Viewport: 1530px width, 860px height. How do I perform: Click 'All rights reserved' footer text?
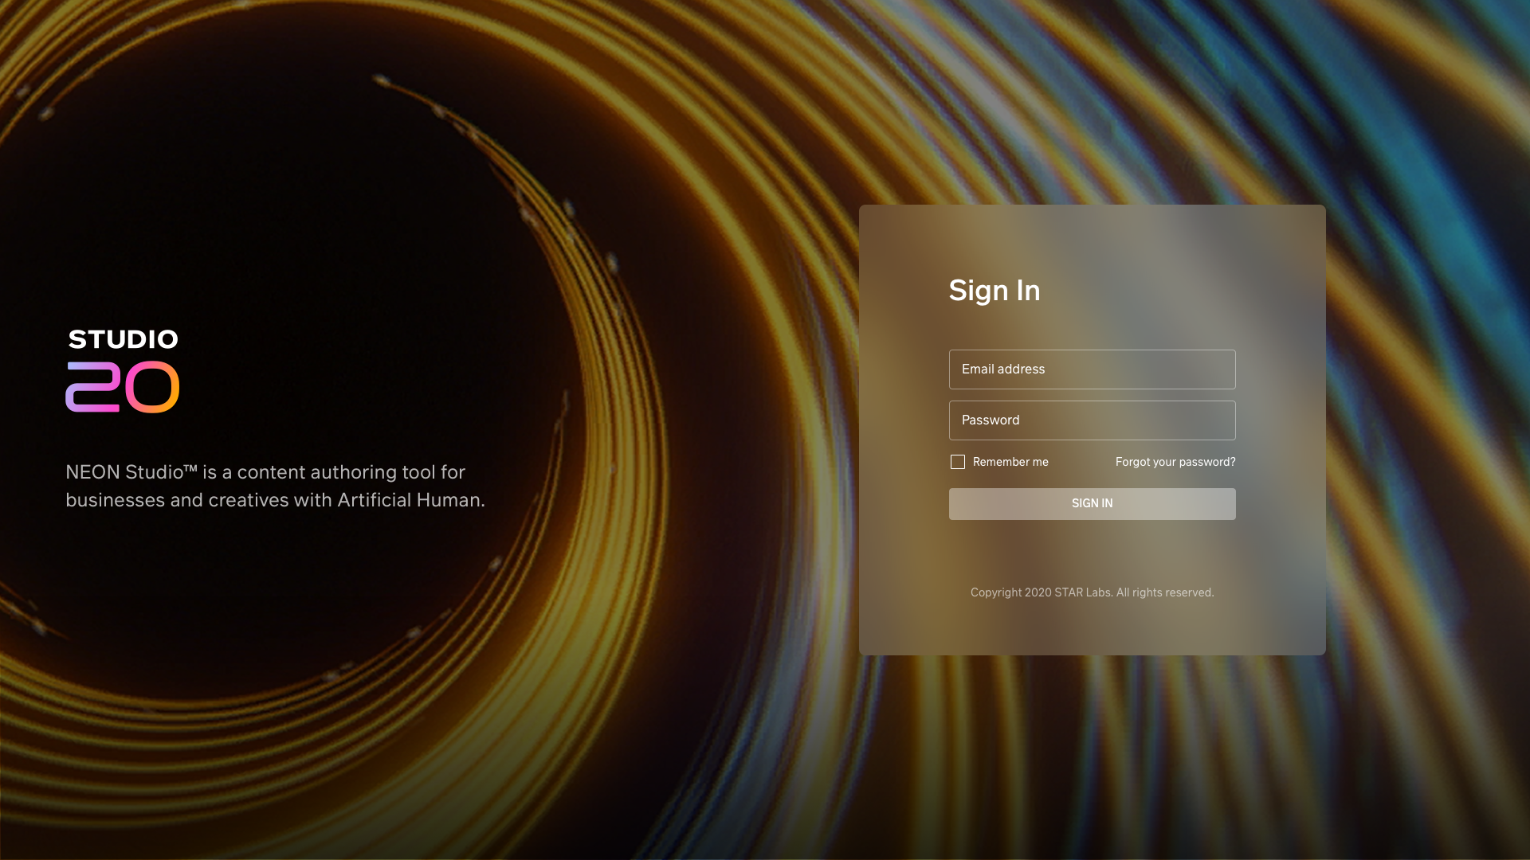(1164, 592)
